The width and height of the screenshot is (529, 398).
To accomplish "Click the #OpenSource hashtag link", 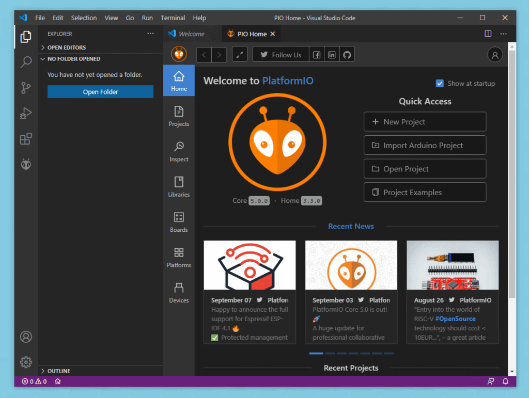I will [x=455, y=319].
